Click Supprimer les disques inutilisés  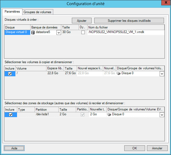pyautogui.click(x=129, y=21)
